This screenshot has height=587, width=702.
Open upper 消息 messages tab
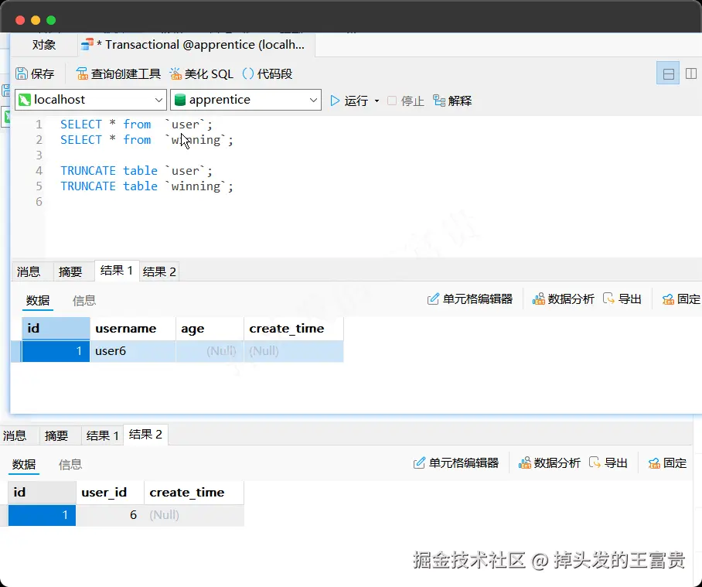(x=29, y=271)
